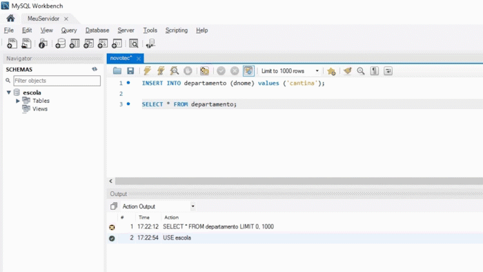
Task: Execute the whole script lightning icon
Action: coord(147,71)
